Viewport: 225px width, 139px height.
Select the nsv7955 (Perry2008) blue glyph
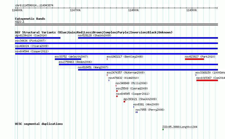(137, 112)
